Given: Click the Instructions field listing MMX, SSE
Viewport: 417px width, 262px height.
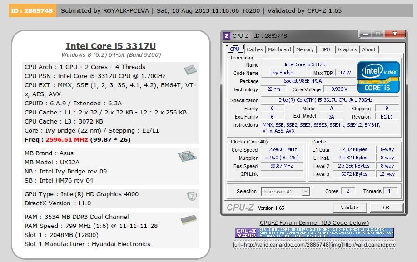Looking at the screenshot, I should [329, 128].
